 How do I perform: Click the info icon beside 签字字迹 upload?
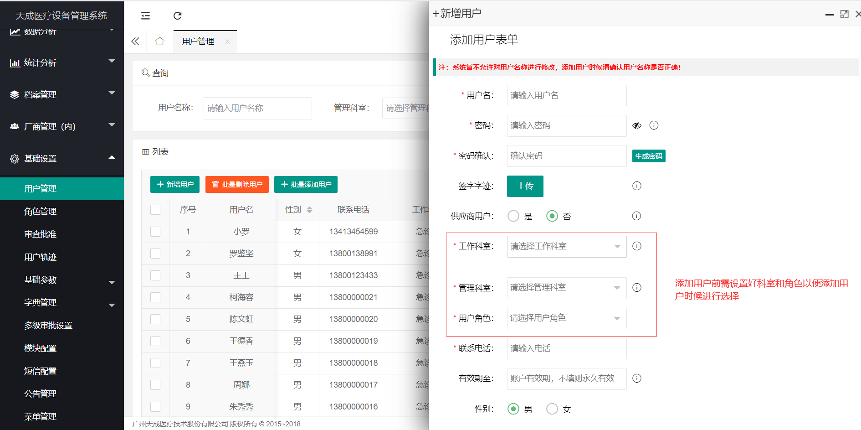click(637, 186)
